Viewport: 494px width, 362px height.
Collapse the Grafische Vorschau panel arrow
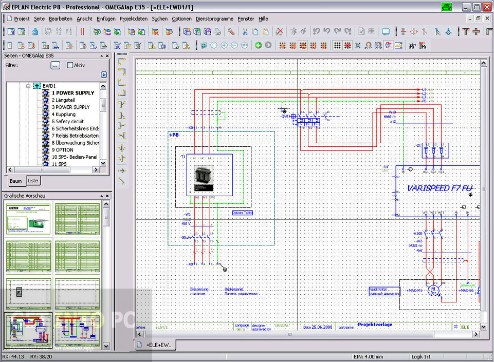tap(101, 196)
